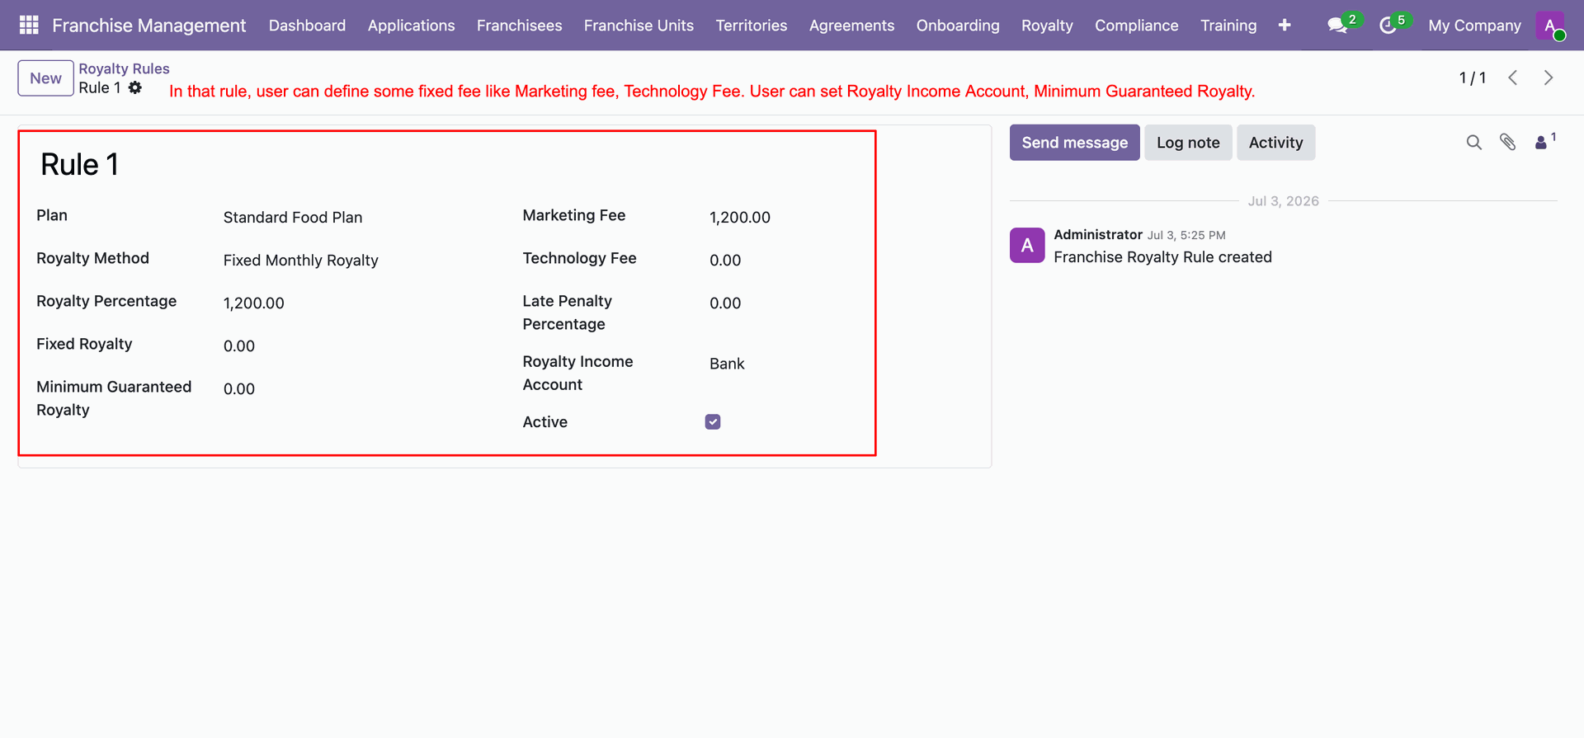Image resolution: width=1584 pixels, height=738 pixels.
Task: Go to next record arrow
Action: [x=1549, y=78]
